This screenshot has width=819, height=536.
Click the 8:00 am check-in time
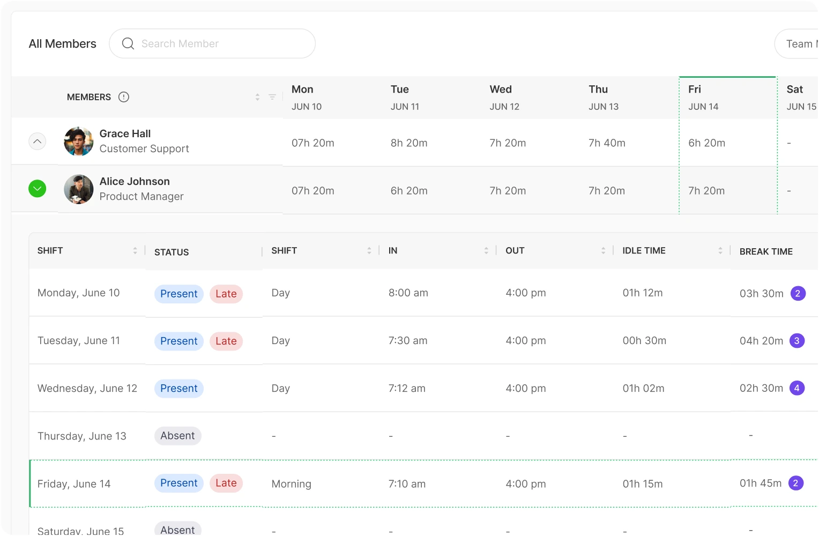pyautogui.click(x=408, y=293)
